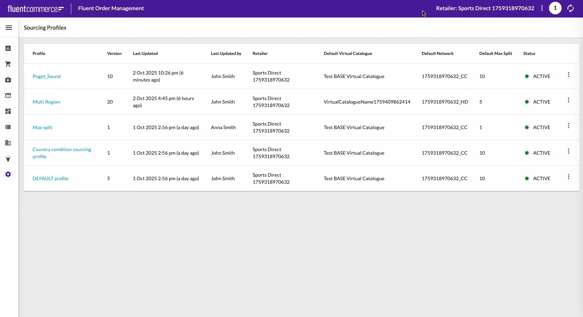Open the shopping cart orders icon

point(8,64)
